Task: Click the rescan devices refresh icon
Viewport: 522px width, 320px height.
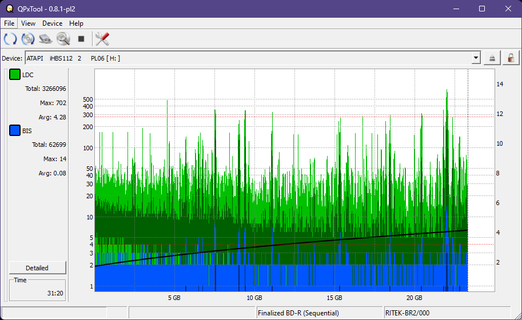Action: 10,39
